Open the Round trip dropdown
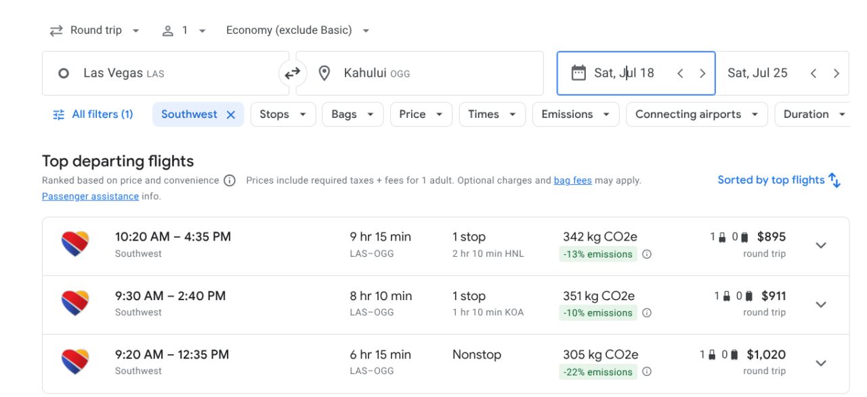867x397 pixels. [x=95, y=30]
